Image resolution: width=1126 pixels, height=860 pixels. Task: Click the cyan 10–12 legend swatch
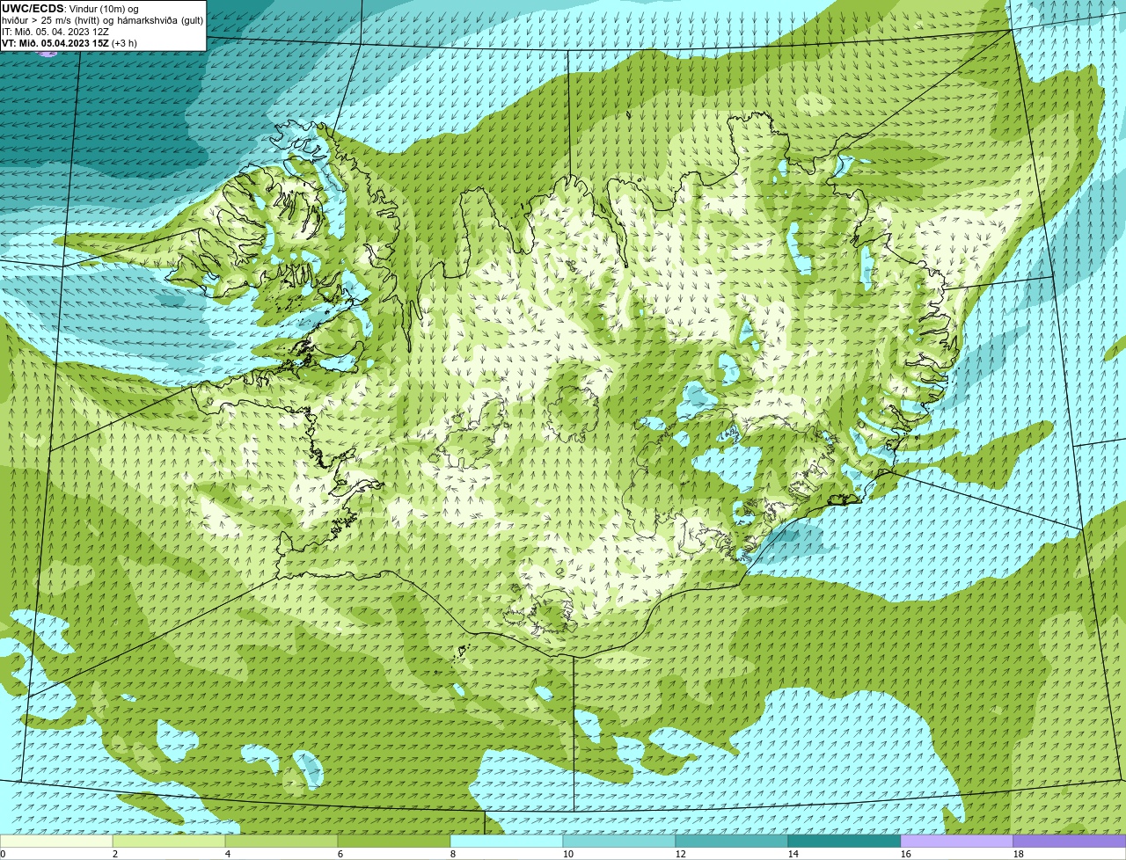pyautogui.click(x=619, y=842)
